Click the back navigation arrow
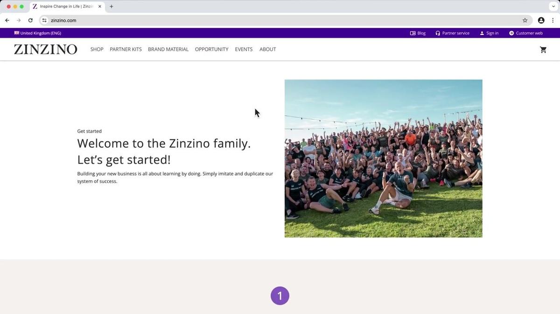The image size is (560, 314). [x=7, y=20]
